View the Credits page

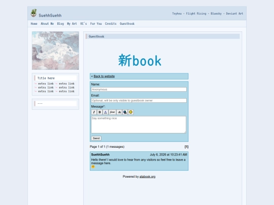pos(111,24)
